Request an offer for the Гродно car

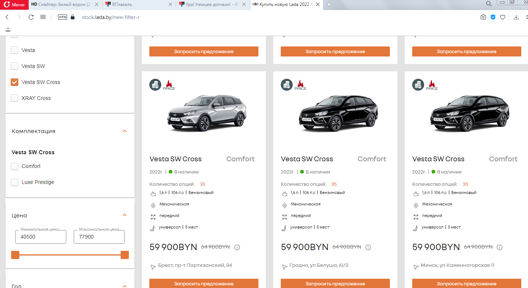[335, 284]
